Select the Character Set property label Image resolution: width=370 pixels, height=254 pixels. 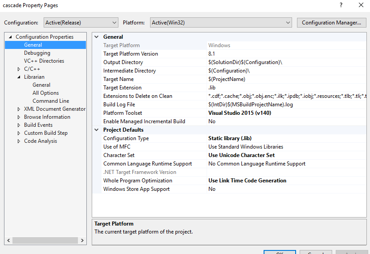click(x=119, y=155)
